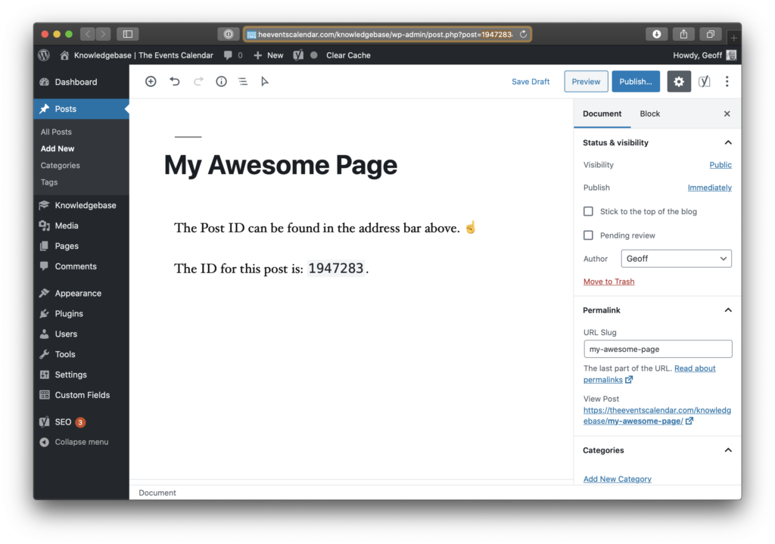Select Add New submenu item
The image size is (775, 544).
(x=58, y=149)
